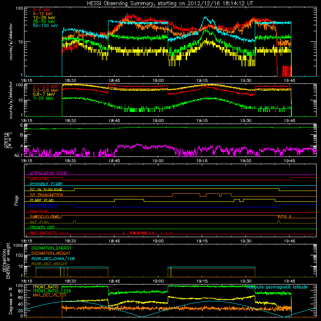This screenshot has height=321, width=321.
Task: Click the yellow 12-25 keV legend label
Action: [44, 18]
